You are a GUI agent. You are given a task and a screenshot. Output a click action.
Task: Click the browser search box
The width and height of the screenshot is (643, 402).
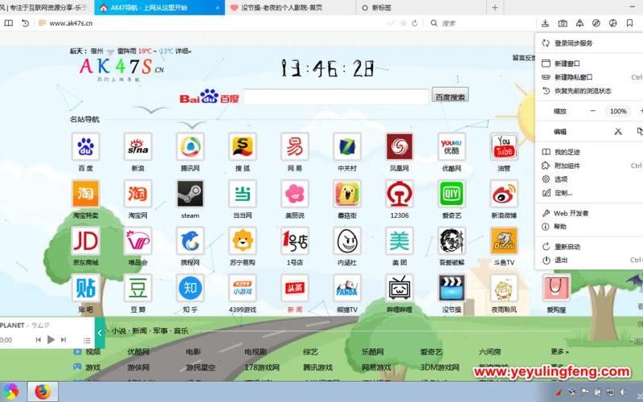click(481, 23)
